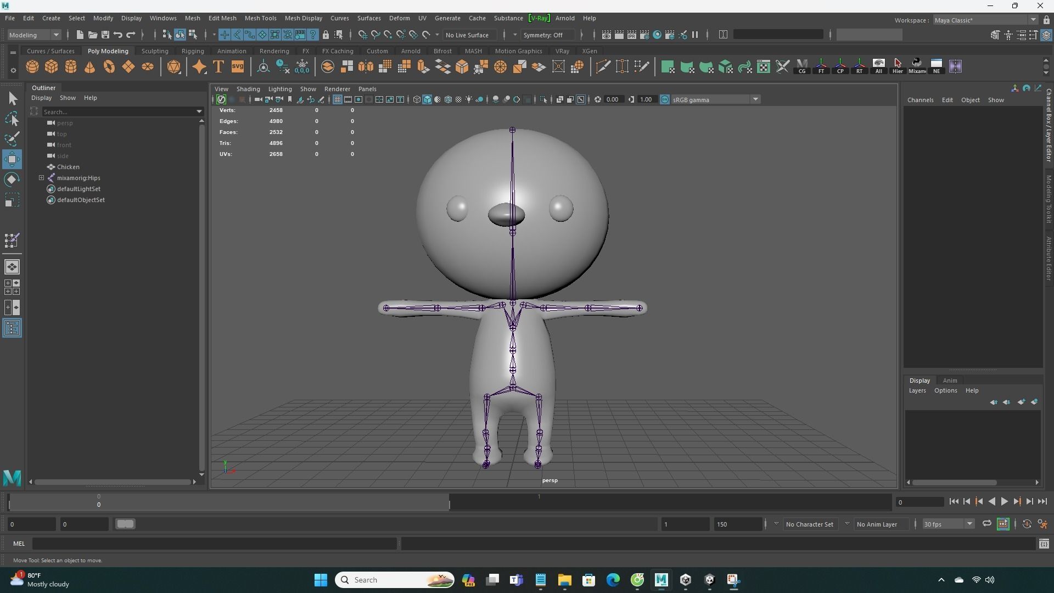
Task: Click the MEL command language label
Action: 19,544
